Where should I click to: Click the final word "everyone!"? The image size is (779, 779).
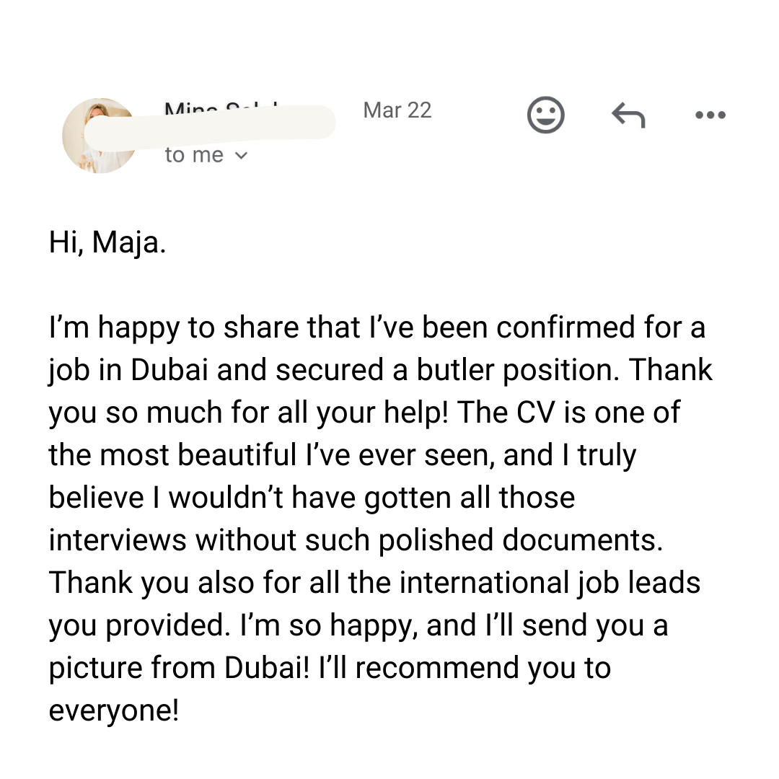click(x=114, y=710)
